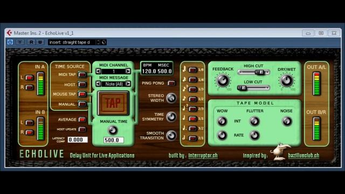Open the preset management icon beside preset name

tap(103, 42)
